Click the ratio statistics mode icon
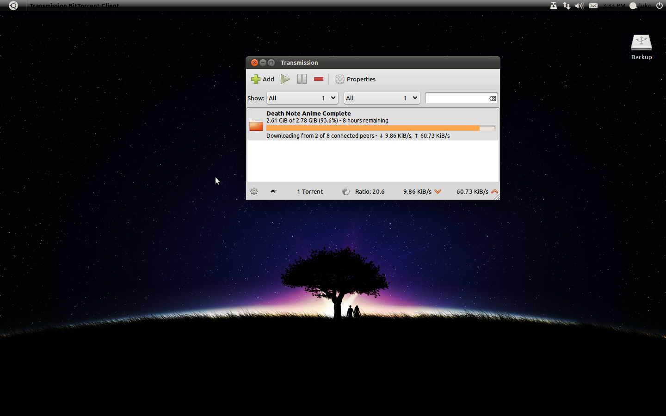Image resolution: width=666 pixels, height=416 pixels. pos(346,191)
